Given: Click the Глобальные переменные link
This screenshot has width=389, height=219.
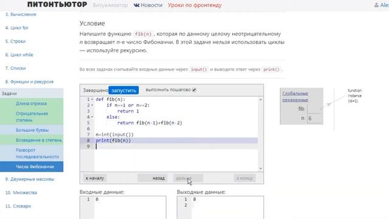Looking at the screenshot, I should pyautogui.click(x=295, y=97).
